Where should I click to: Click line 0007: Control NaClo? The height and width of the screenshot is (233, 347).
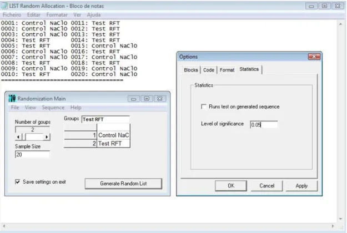click(34, 57)
